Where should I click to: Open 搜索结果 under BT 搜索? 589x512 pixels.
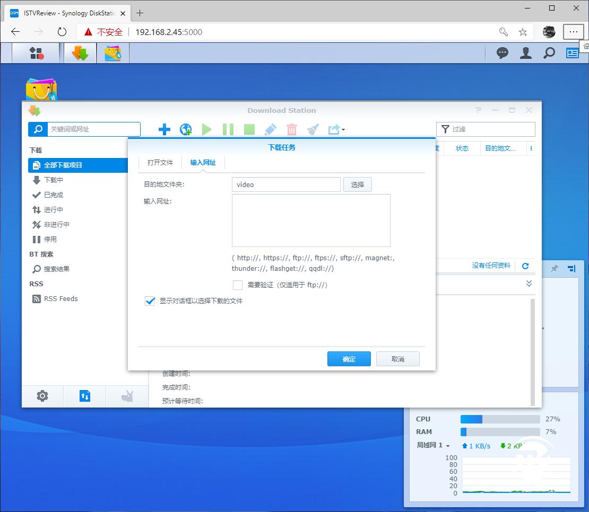(56, 269)
